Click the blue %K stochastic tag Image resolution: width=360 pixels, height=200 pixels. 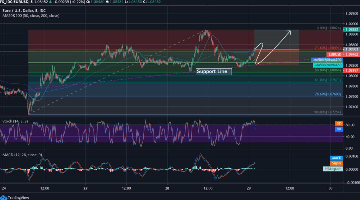tap(339, 129)
